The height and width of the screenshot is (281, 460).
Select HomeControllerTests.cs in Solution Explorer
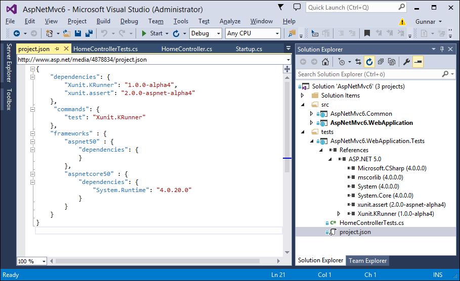click(x=371, y=223)
